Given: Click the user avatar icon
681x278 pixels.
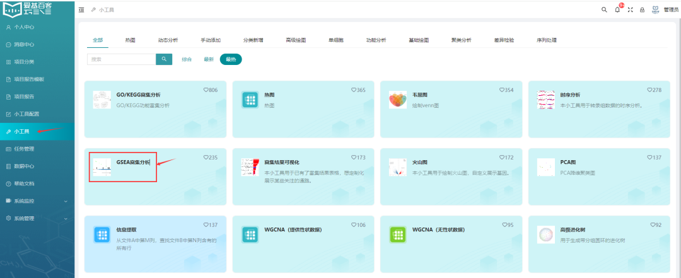Looking at the screenshot, I should point(655,9).
